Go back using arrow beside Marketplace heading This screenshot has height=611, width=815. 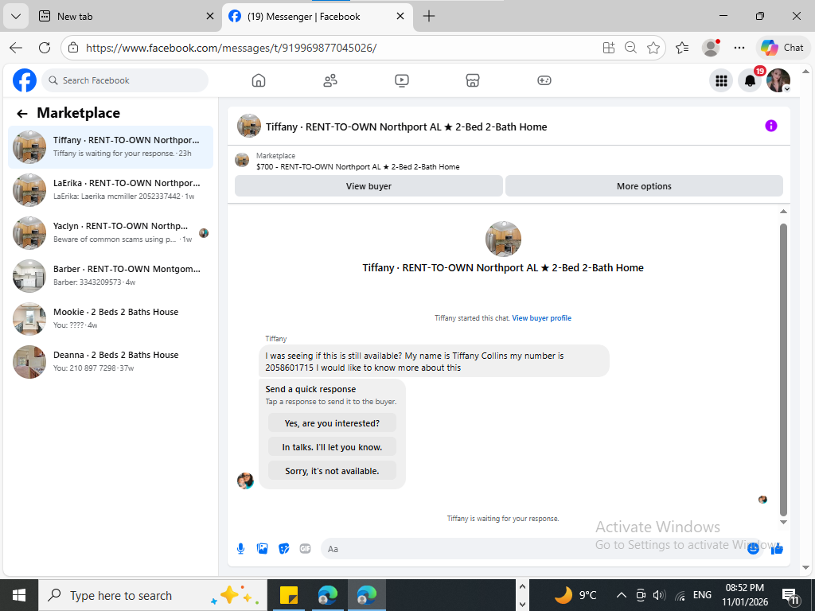[21, 113]
